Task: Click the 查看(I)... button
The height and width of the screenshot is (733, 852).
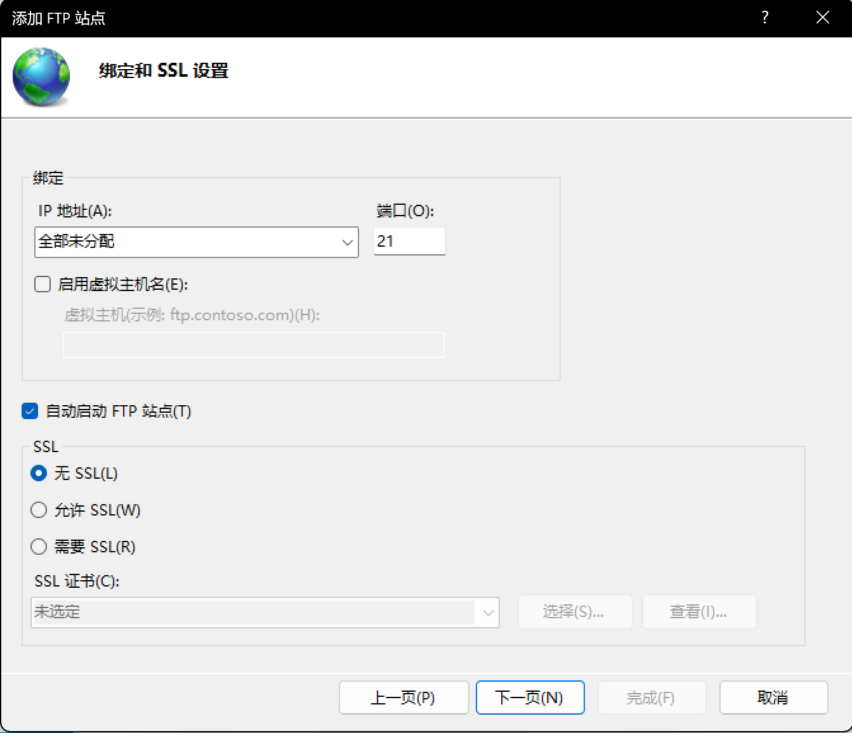Action: click(699, 612)
